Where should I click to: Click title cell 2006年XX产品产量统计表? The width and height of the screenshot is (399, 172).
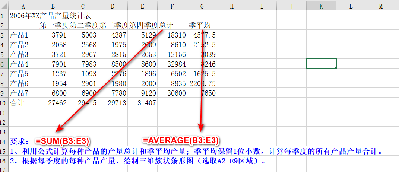pos(50,16)
